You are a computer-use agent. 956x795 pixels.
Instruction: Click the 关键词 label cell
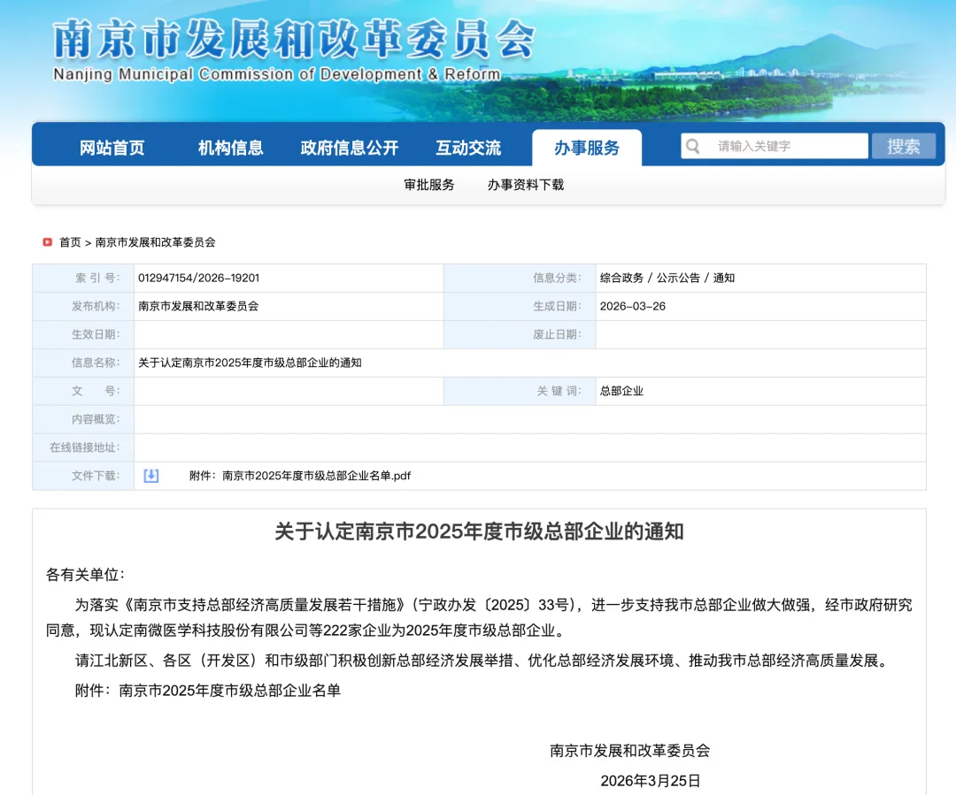(x=520, y=391)
